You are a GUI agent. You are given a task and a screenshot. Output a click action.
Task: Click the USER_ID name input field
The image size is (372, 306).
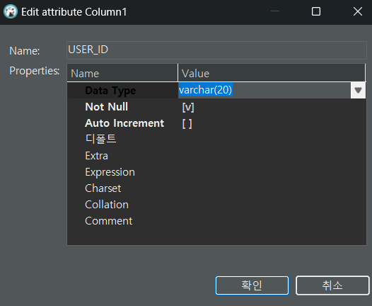[x=216, y=50]
